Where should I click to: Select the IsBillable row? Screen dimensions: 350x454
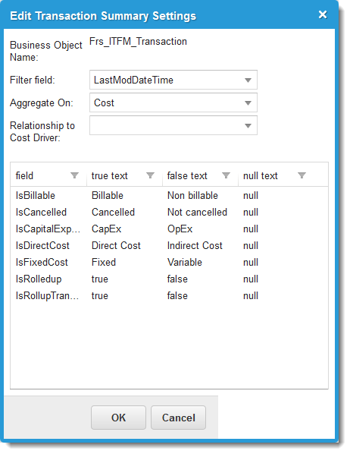click(x=169, y=195)
